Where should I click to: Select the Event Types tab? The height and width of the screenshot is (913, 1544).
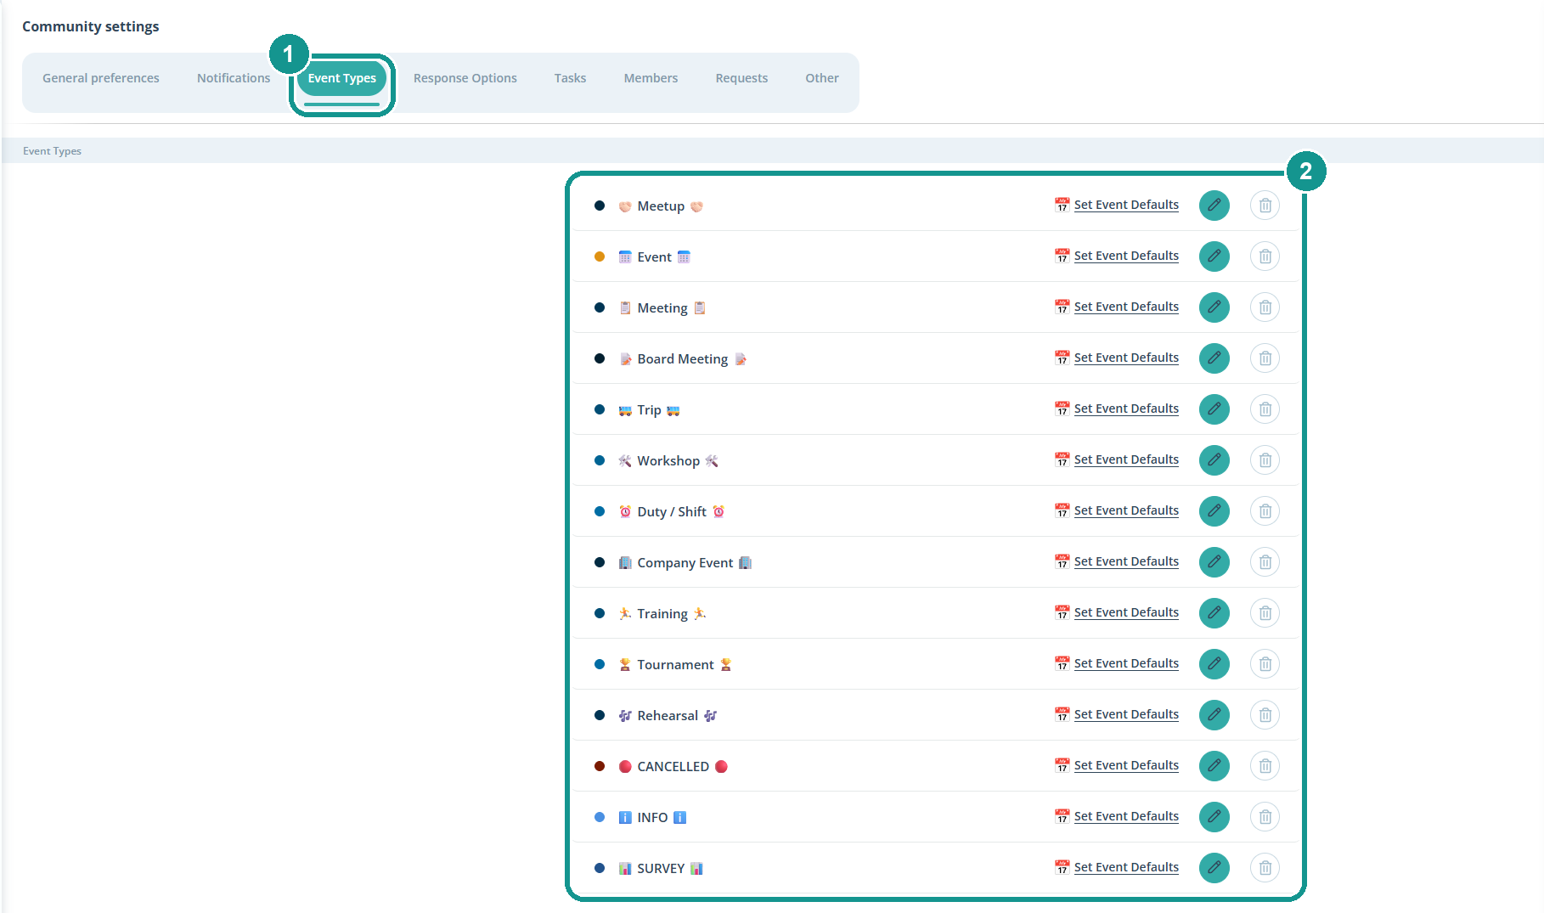342,78
